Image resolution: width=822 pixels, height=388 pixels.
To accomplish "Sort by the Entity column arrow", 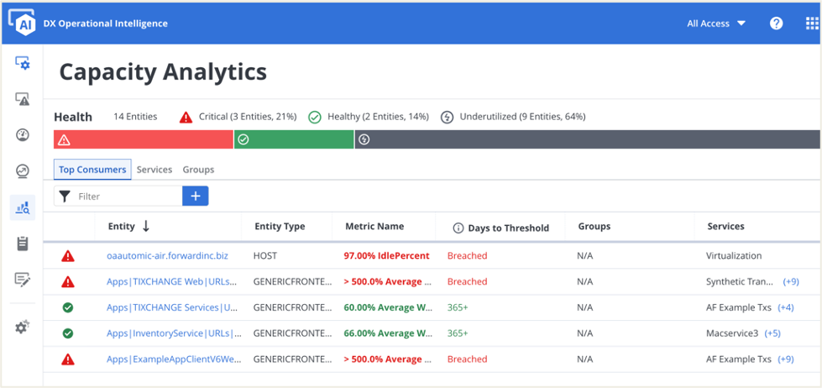I will [x=146, y=226].
